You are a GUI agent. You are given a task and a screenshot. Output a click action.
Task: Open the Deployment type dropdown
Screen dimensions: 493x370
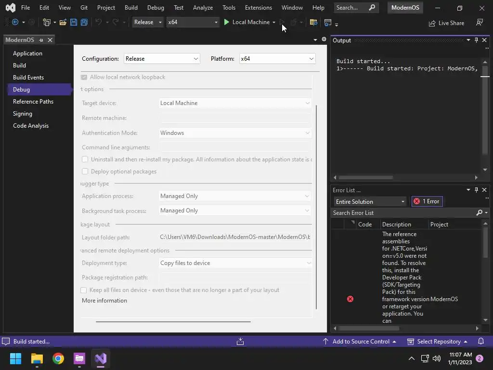(235, 263)
